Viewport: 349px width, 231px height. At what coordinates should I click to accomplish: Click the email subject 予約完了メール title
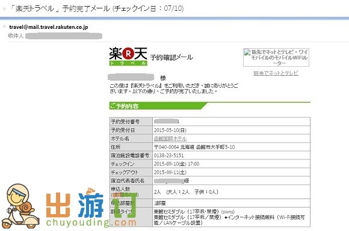click(x=97, y=8)
